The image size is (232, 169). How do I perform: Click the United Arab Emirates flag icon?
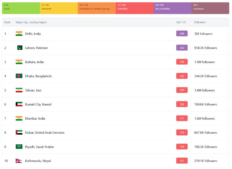19,133
